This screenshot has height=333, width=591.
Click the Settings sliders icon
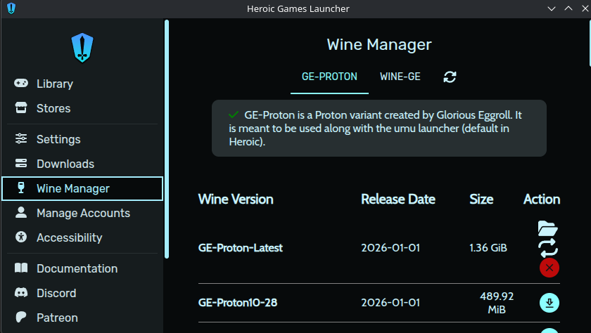tap(21, 139)
